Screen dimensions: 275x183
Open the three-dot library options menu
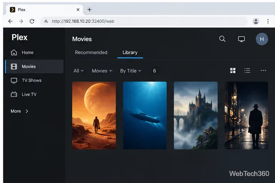click(263, 70)
